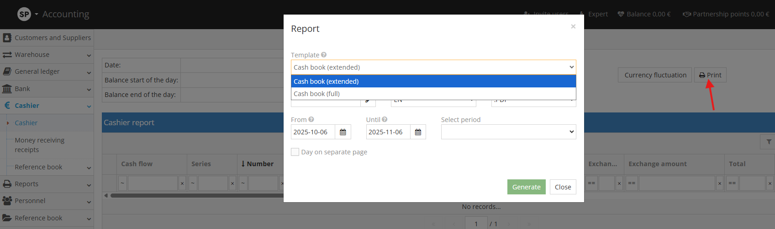Open Money receiving receipts in the sidebar
This screenshot has width=775, height=229.
click(x=39, y=145)
